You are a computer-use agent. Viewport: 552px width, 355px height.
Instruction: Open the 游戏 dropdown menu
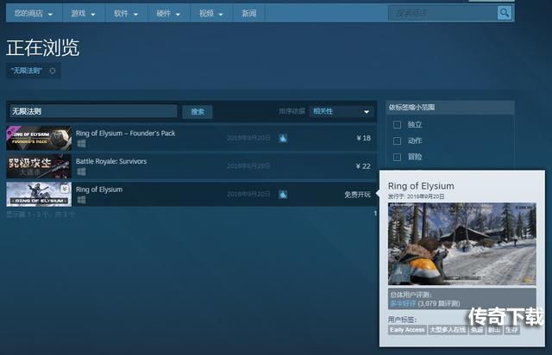[84, 14]
